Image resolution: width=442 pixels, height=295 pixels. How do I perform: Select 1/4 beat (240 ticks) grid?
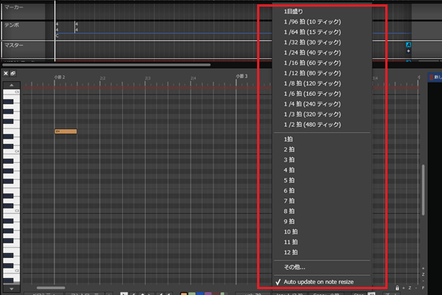313,105
